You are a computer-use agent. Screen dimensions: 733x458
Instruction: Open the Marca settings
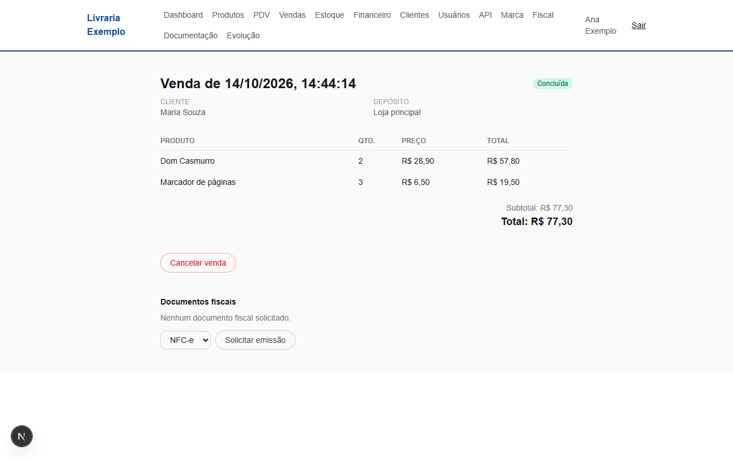[513, 15]
